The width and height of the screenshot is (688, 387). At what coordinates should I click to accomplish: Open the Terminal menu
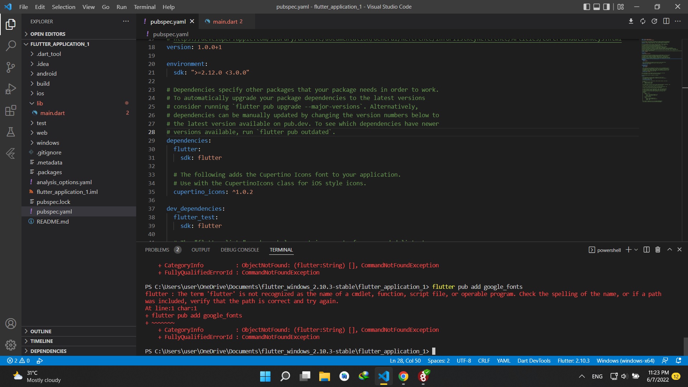(144, 7)
